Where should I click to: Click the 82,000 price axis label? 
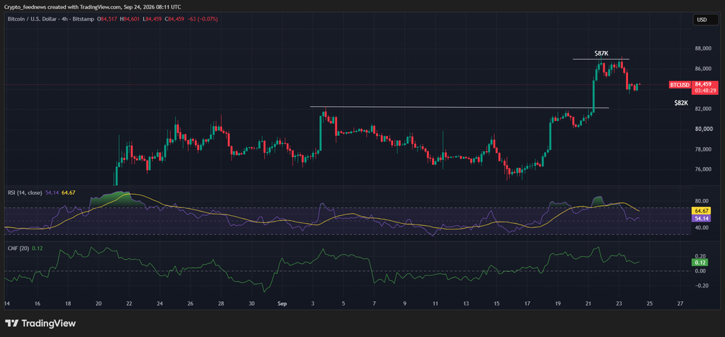pos(703,109)
